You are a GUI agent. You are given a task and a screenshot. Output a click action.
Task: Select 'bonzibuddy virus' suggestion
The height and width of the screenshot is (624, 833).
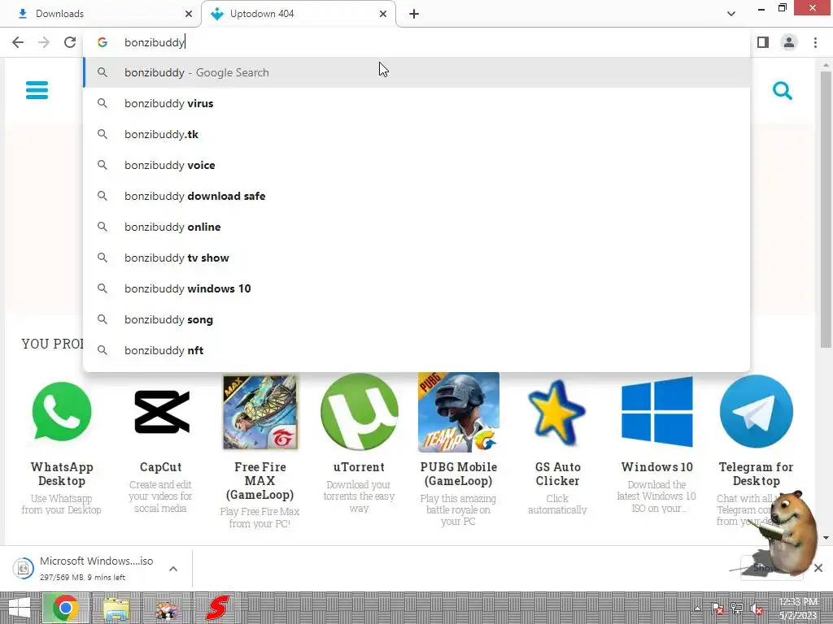tap(416, 103)
